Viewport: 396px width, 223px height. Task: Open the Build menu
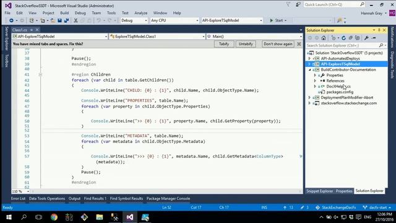click(64, 13)
